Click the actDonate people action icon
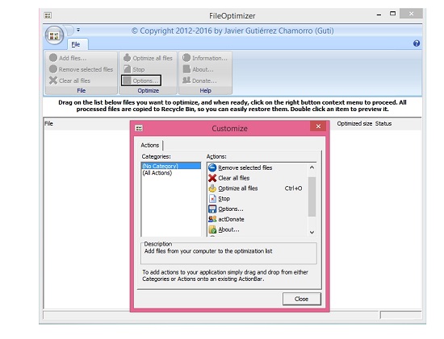Image resolution: width=444 pixels, height=339 pixels. (212, 219)
